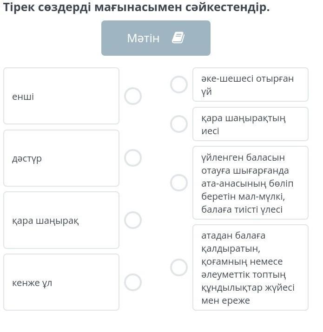Click the дәстүр word card
Screen dimensions: 323x332
tap(61, 158)
